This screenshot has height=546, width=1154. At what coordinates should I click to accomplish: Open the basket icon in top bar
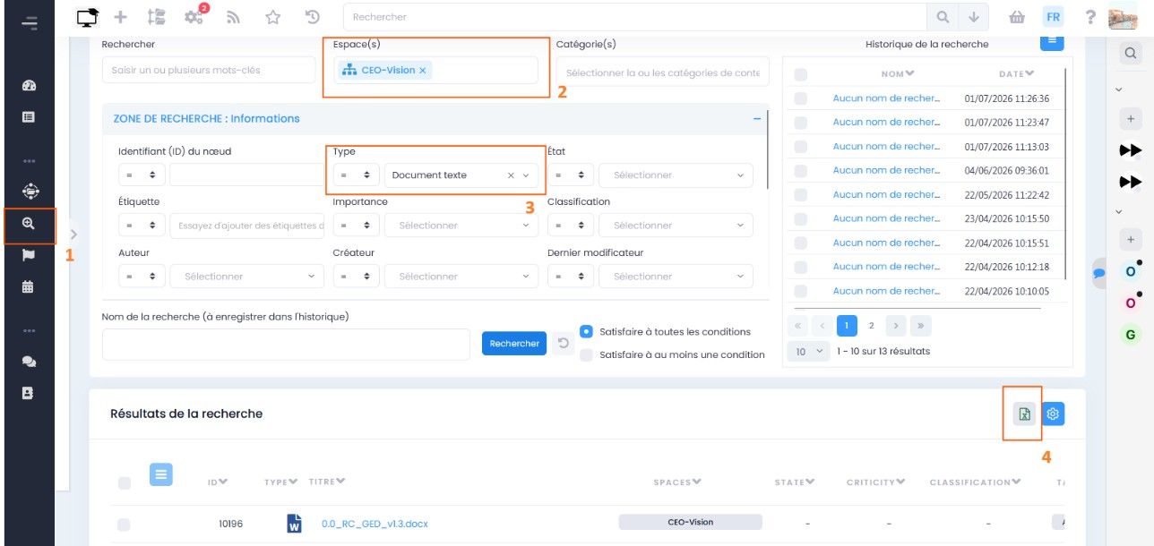pyautogui.click(x=1017, y=17)
